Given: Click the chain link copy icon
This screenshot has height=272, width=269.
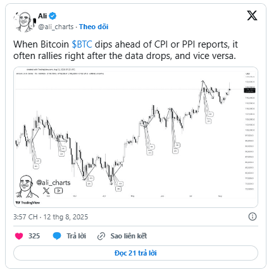Looking at the screenshot, I should (101, 236).
